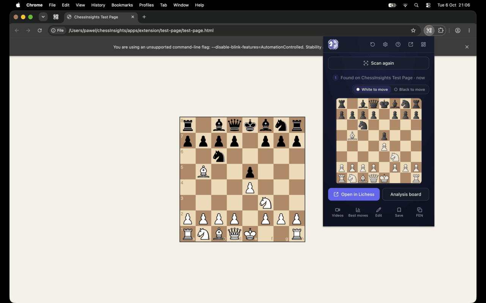486x303 pixels.
Task: Click Open in Lichess button
Action: coord(354,194)
